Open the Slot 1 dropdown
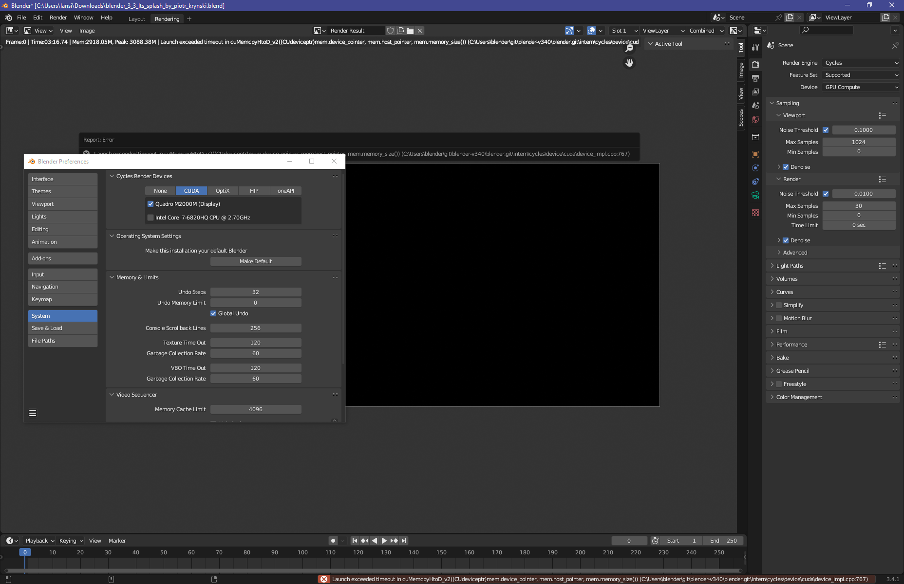The width and height of the screenshot is (904, 584). [624, 31]
